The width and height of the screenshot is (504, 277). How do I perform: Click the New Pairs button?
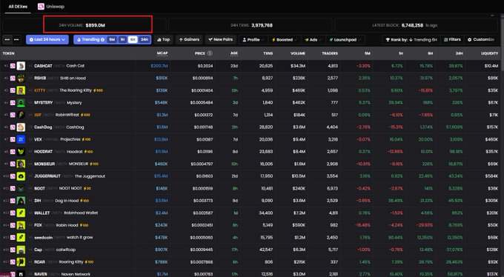[x=221, y=39]
